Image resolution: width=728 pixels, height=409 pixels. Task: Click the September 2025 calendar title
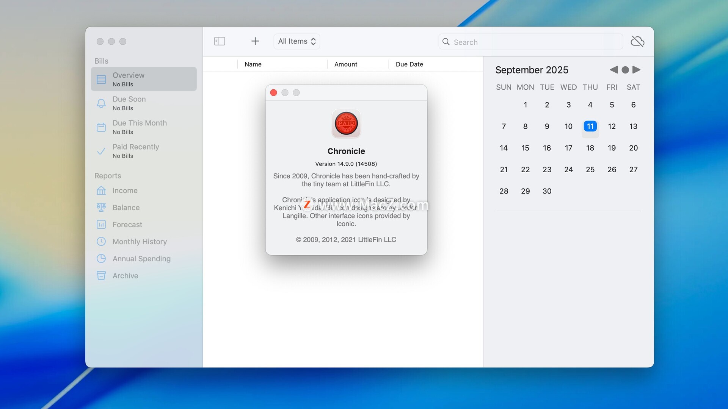[x=532, y=70]
